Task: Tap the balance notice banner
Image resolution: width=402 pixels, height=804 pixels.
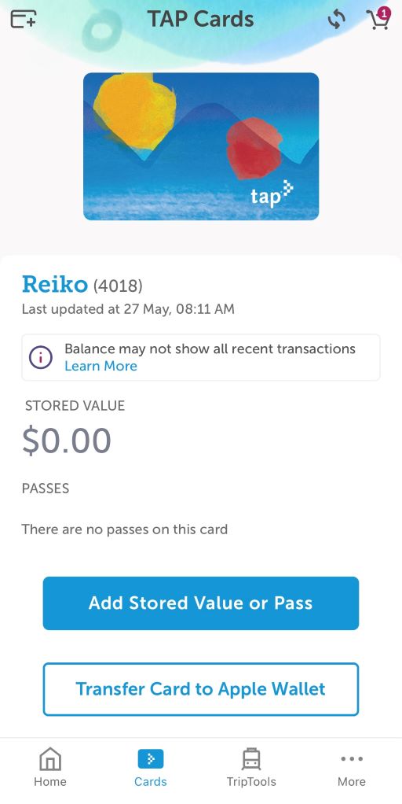Action: 201,357
